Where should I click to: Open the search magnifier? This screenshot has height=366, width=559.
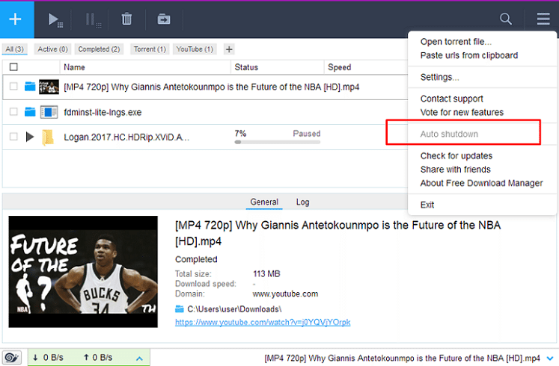[506, 19]
